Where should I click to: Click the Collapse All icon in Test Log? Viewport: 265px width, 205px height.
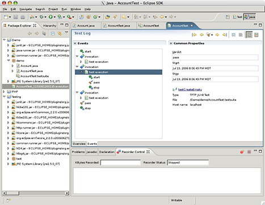[x=234, y=35]
